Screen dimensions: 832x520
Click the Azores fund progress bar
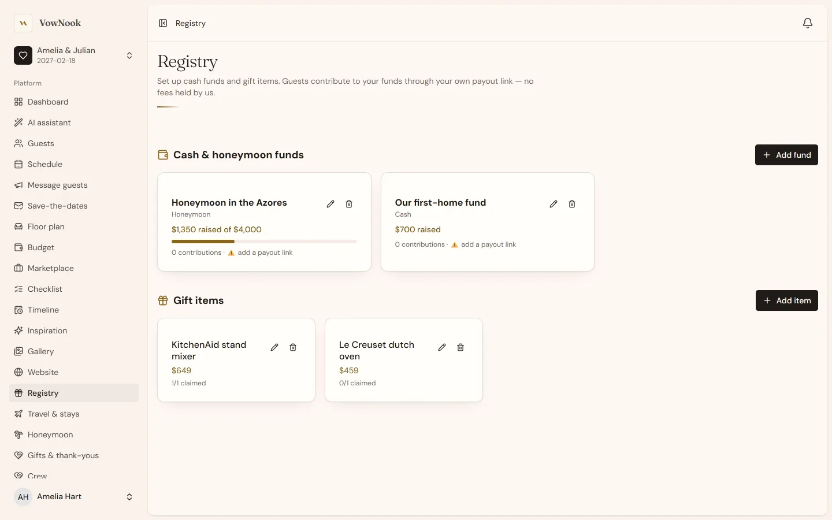pyautogui.click(x=264, y=242)
